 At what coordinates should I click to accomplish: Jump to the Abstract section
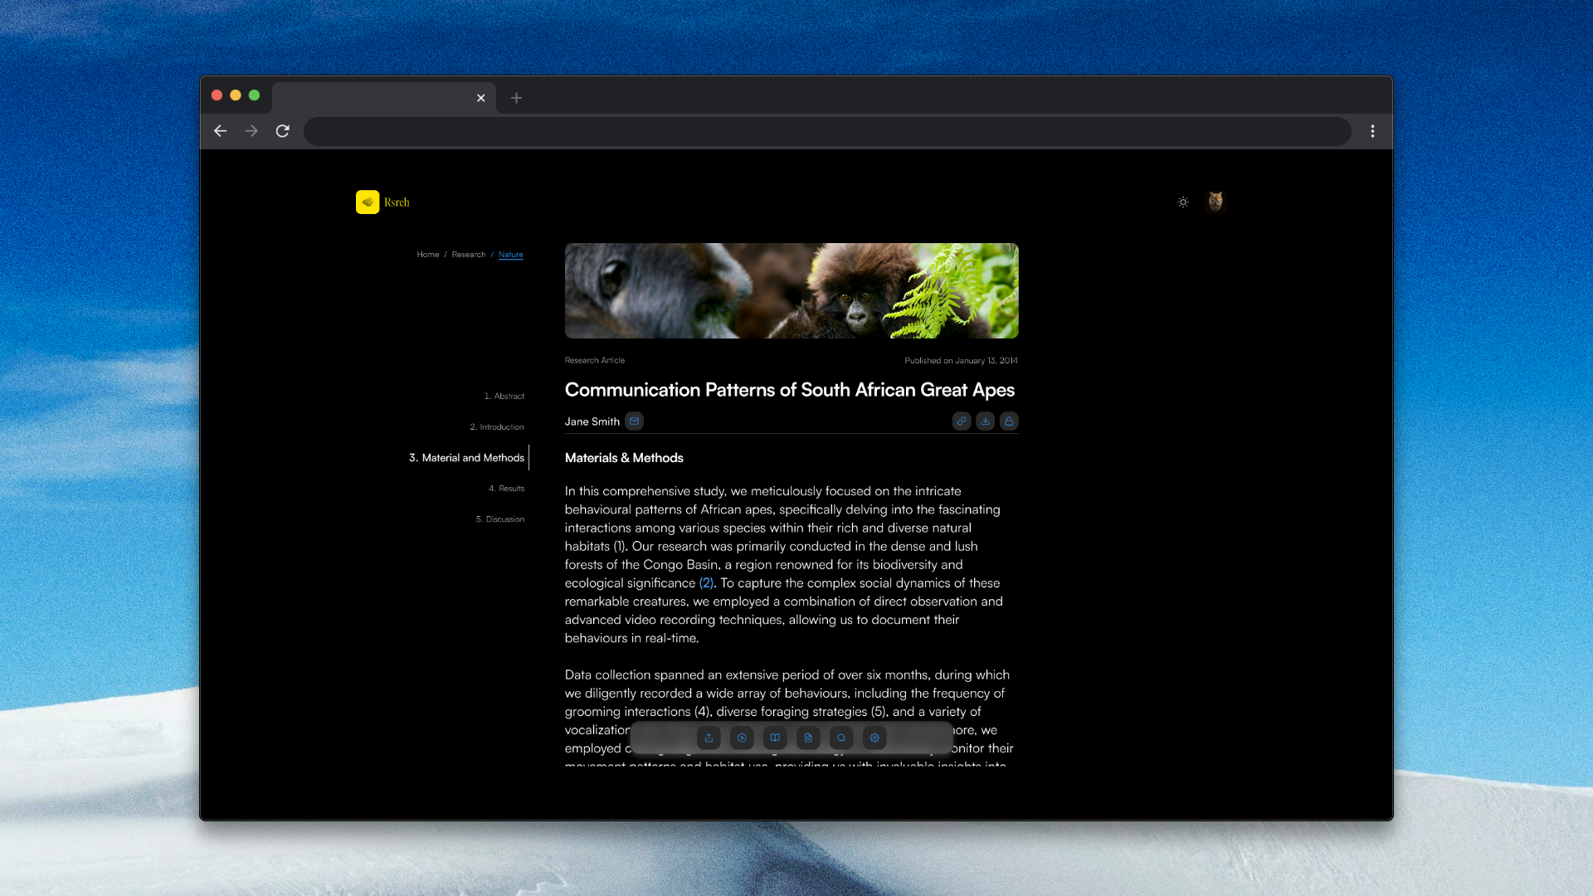click(504, 397)
